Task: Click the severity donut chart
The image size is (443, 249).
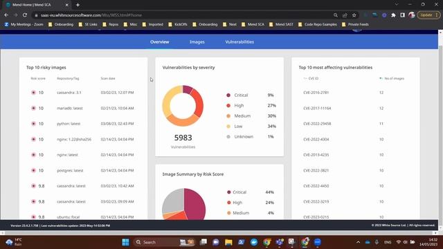Action: click(x=183, y=106)
